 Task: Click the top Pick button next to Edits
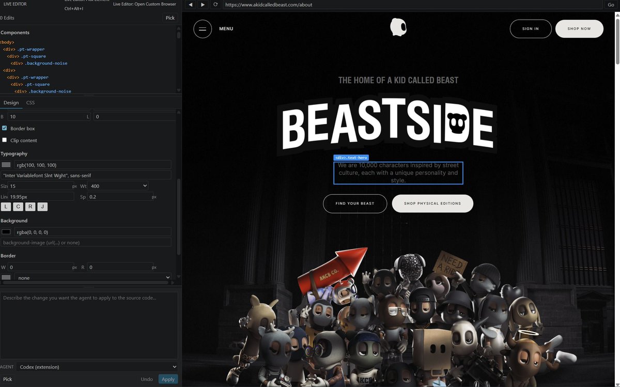click(170, 18)
